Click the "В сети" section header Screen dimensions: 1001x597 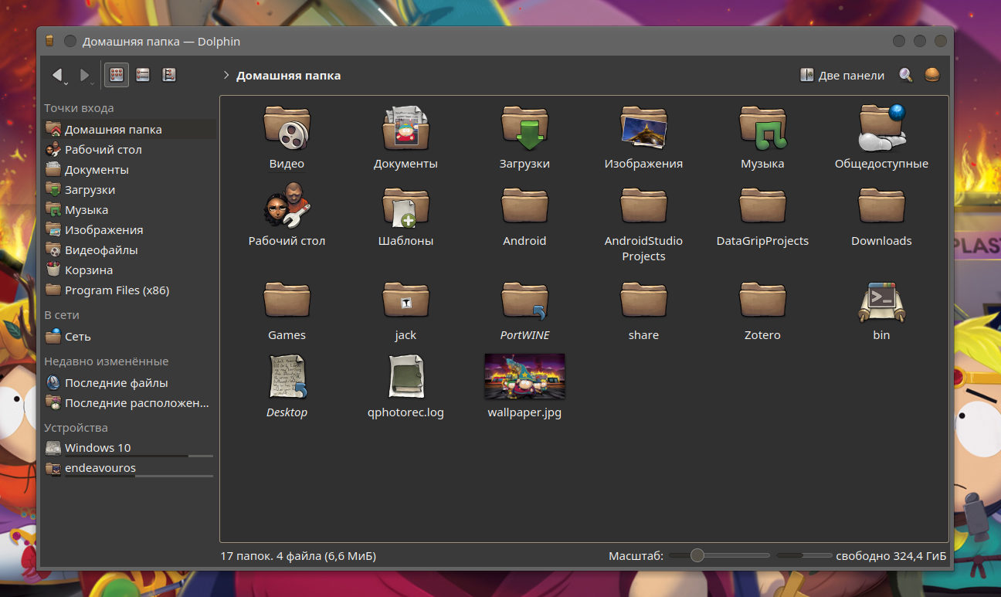click(x=62, y=315)
